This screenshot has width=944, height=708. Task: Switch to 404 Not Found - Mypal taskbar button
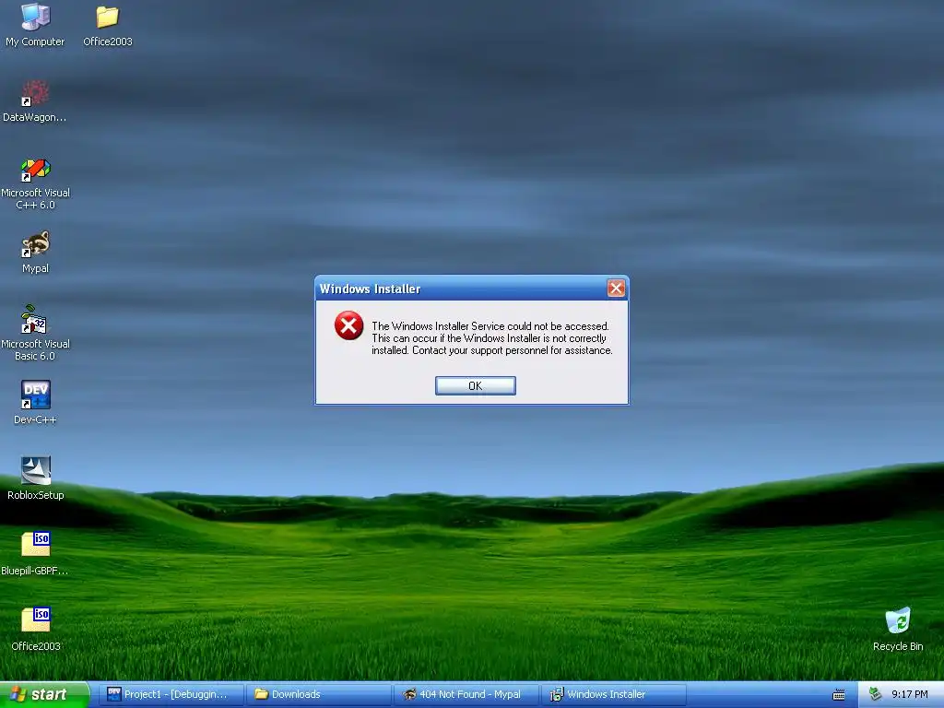pyautogui.click(x=466, y=694)
